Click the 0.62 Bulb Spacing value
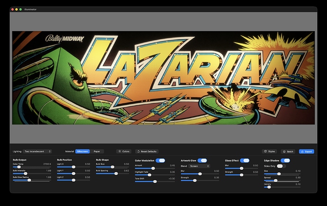Image resolution: width=327 pixels, height=206 pixels. pos(127,170)
